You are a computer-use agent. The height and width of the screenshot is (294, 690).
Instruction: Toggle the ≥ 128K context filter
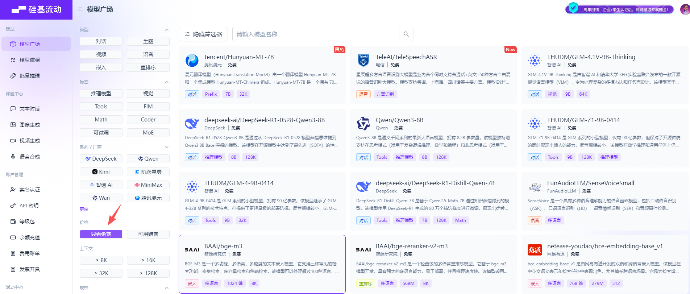[x=148, y=273]
